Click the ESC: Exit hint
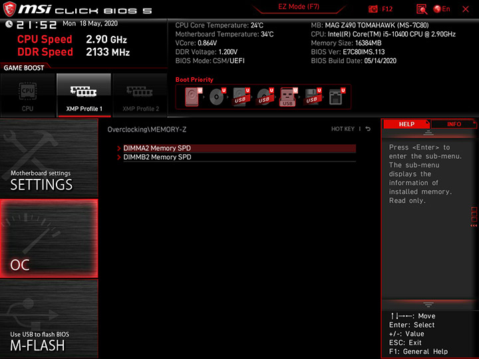This screenshot has height=359, width=479. (x=405, y=342)
